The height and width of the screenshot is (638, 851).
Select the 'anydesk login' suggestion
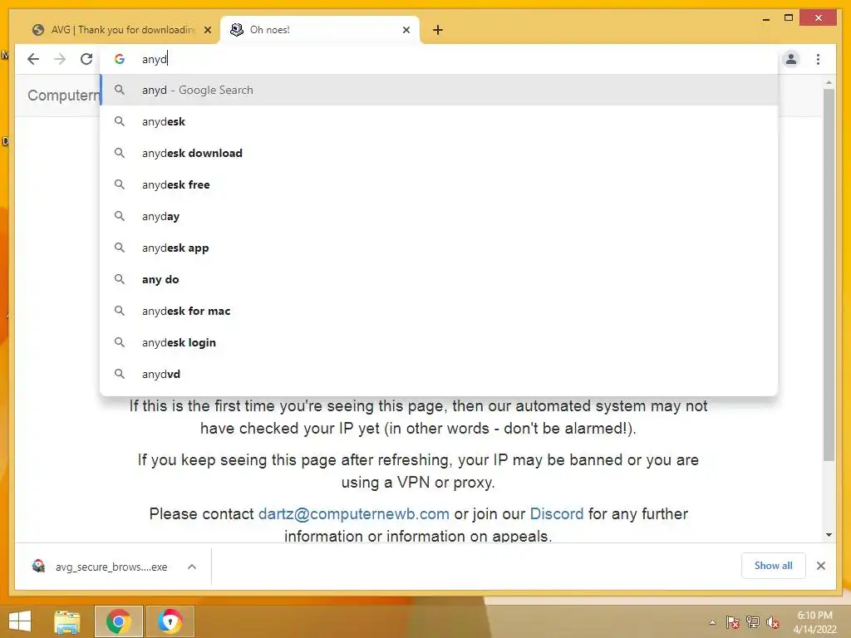[439, 342]
